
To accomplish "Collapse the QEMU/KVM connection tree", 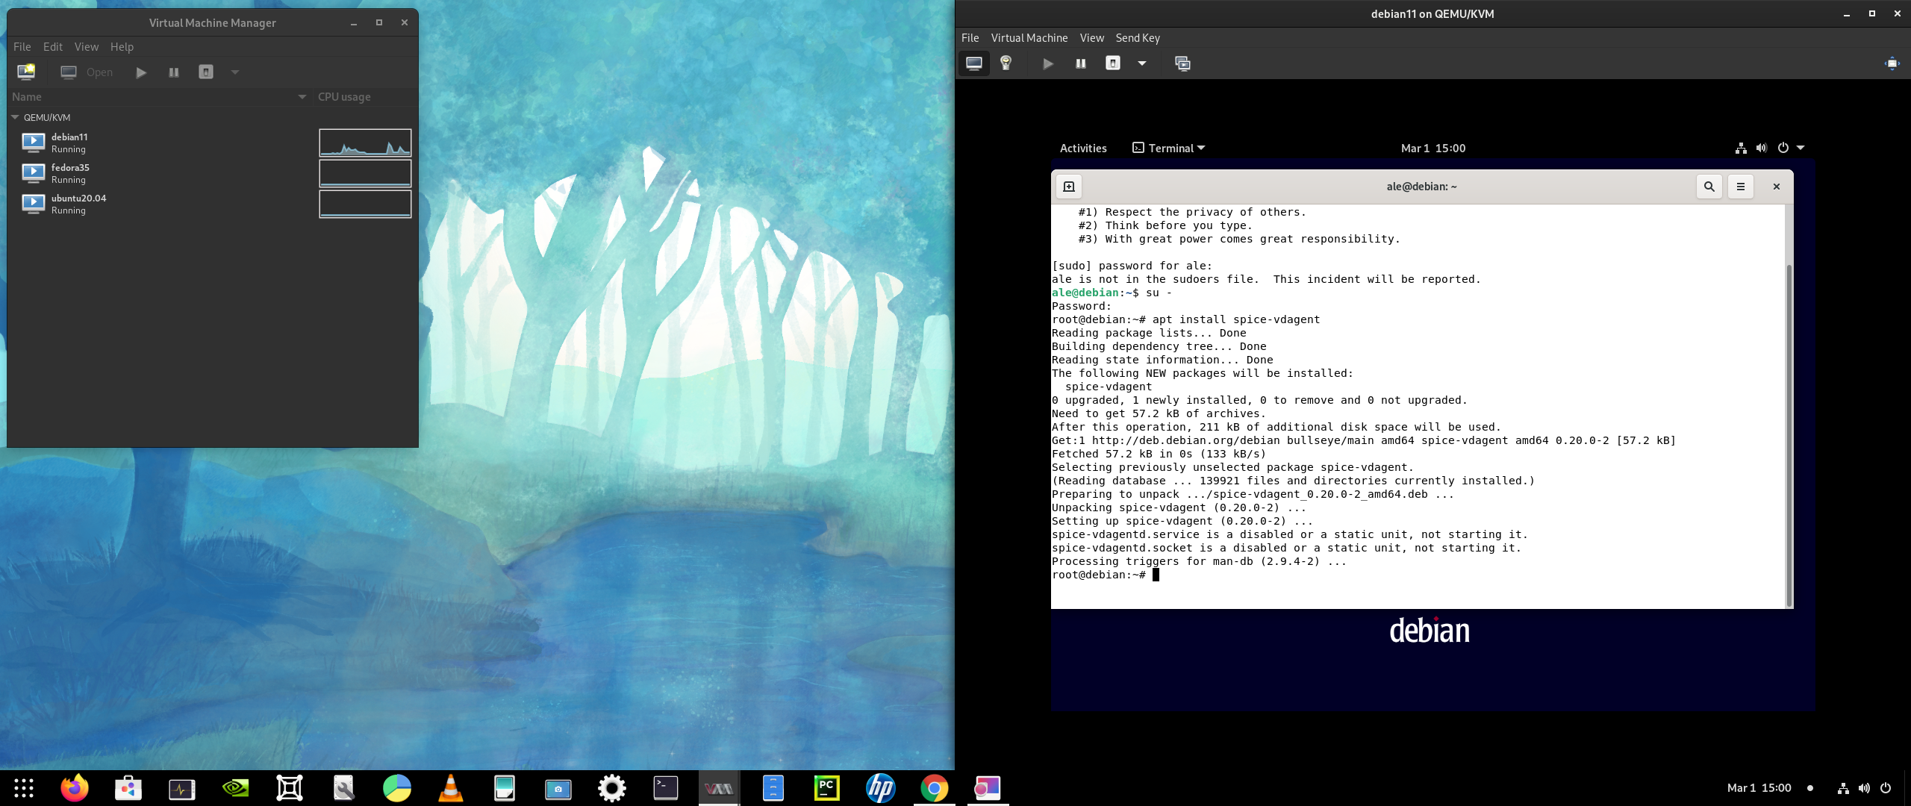I will (x=15, y=117).
